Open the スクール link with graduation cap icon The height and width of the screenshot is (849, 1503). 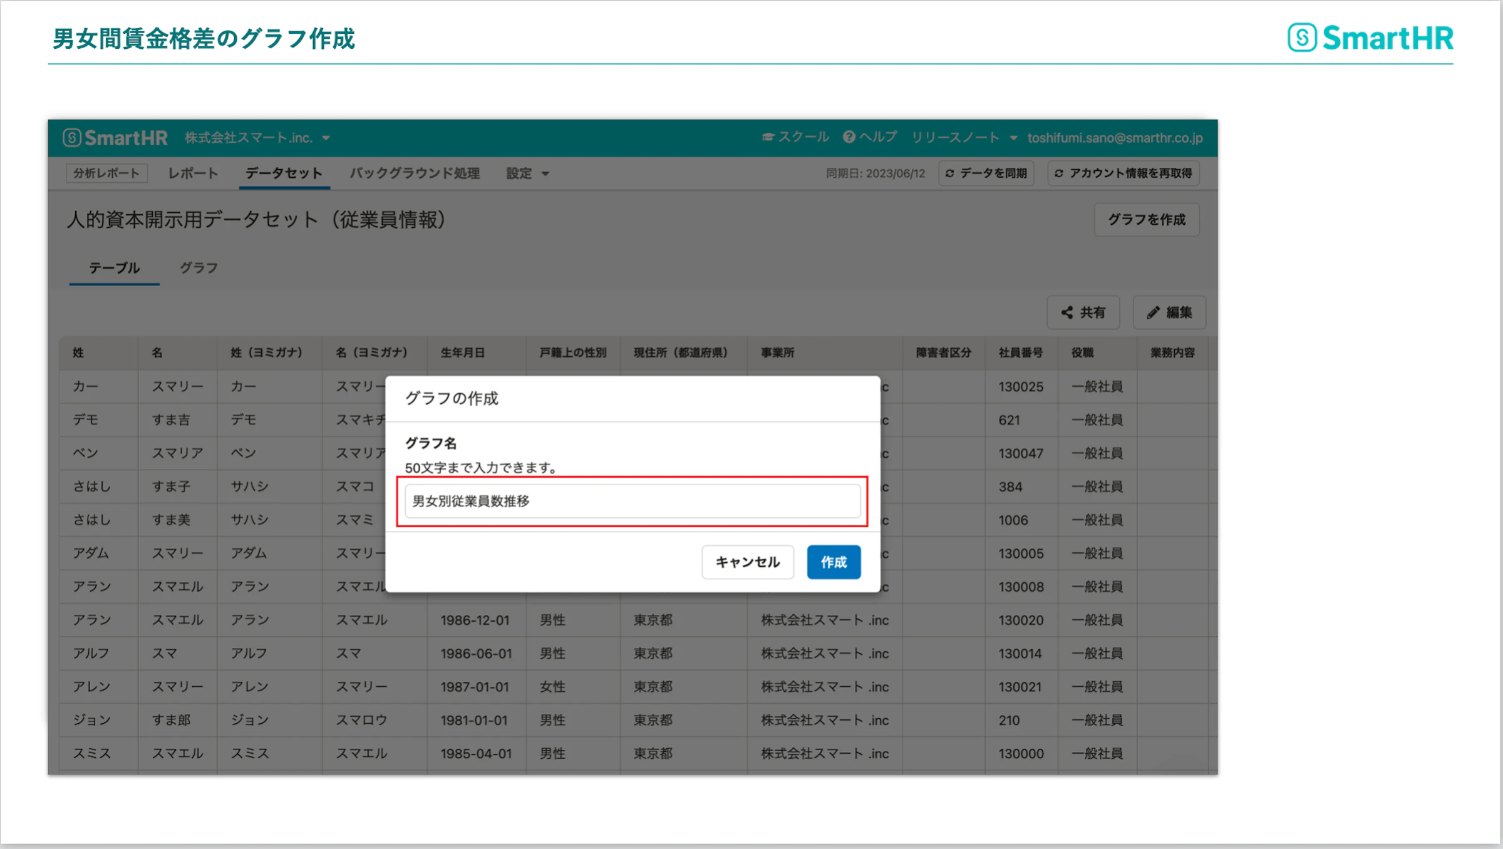[795, 137]
